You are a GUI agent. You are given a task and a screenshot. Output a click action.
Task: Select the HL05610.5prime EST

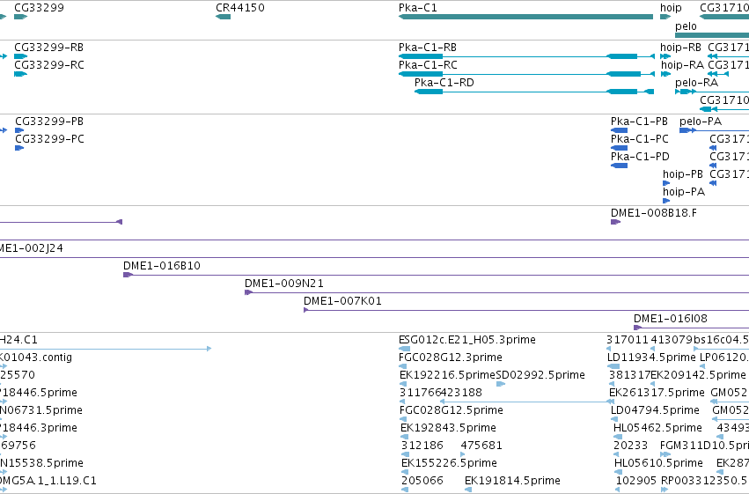point(618,473)
